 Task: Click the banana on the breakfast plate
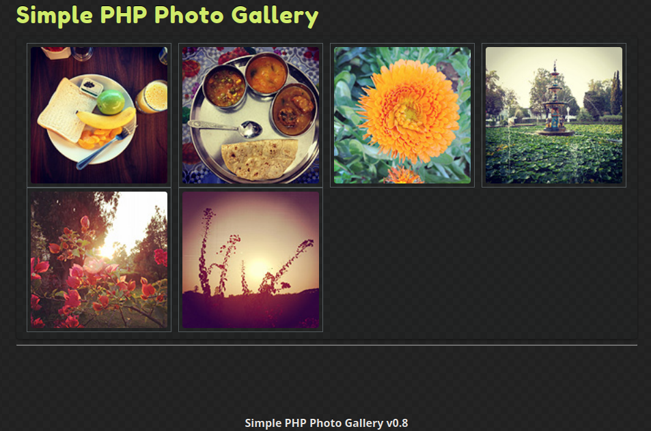(107, 119)
